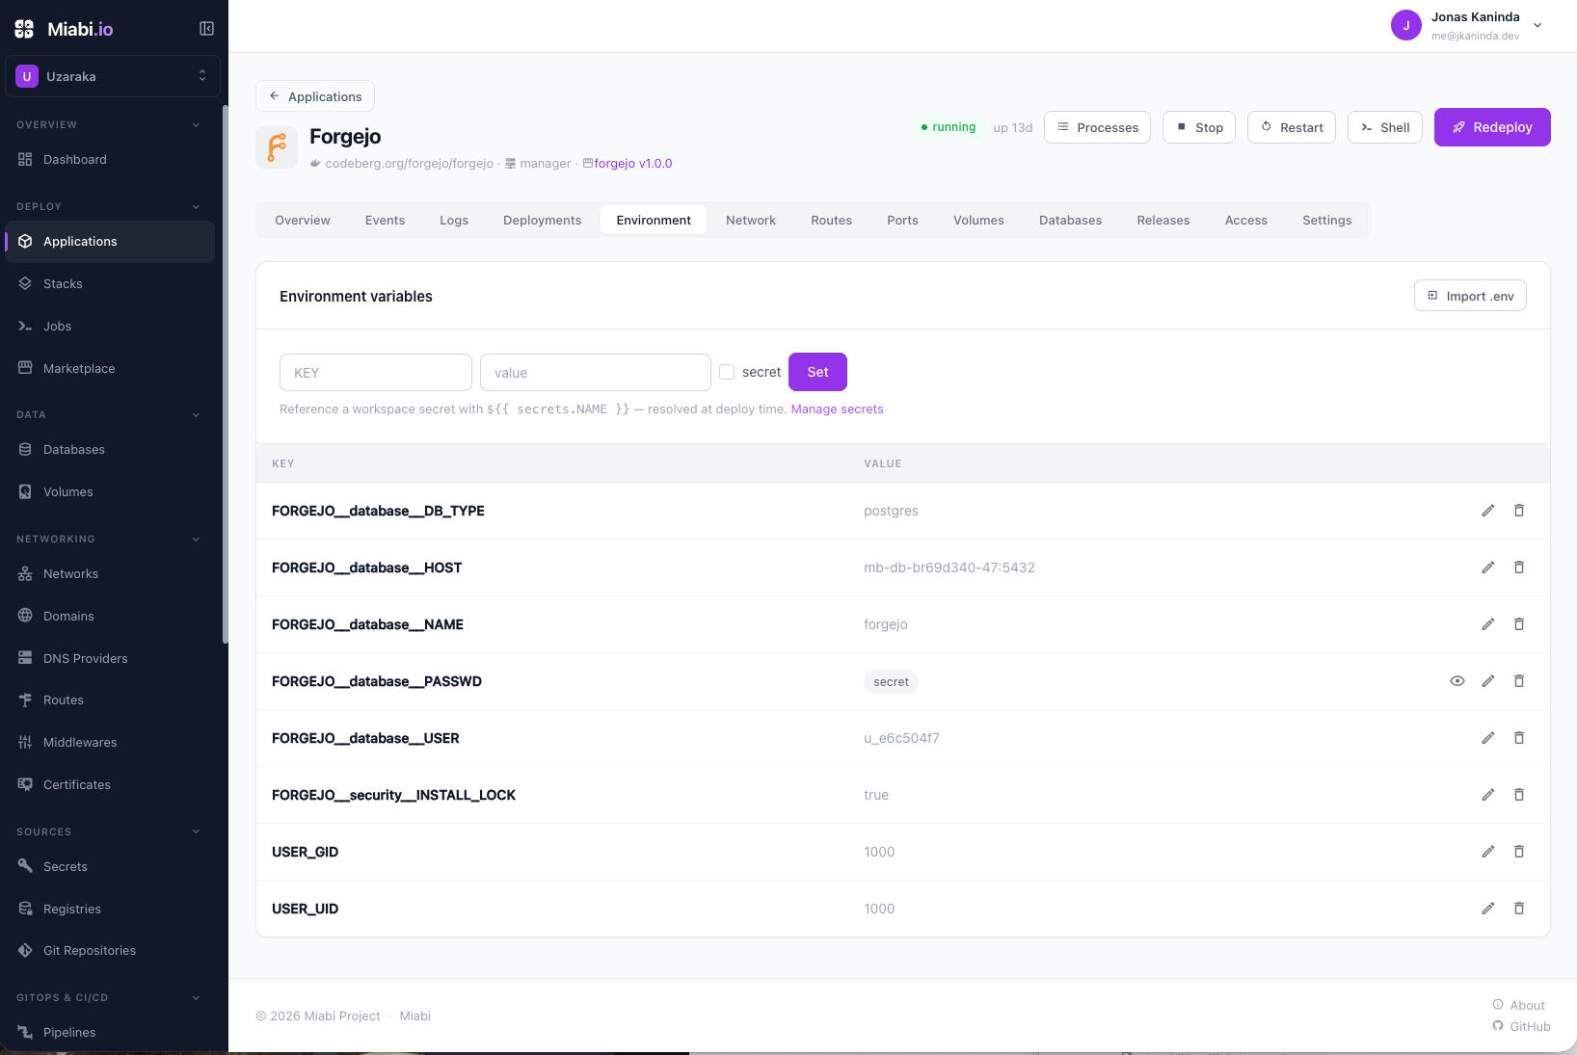Collapse the NETWORKING section
Screen dimensions: 1577x1055
tap(196, 540)
